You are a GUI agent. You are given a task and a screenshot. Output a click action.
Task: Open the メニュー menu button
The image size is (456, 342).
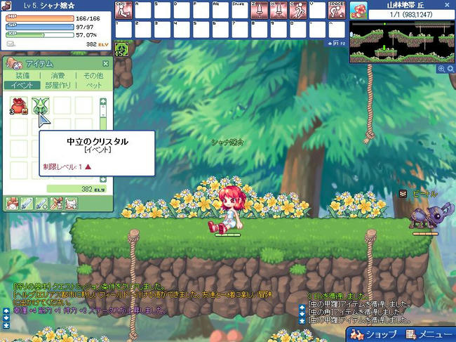point(429,334)
